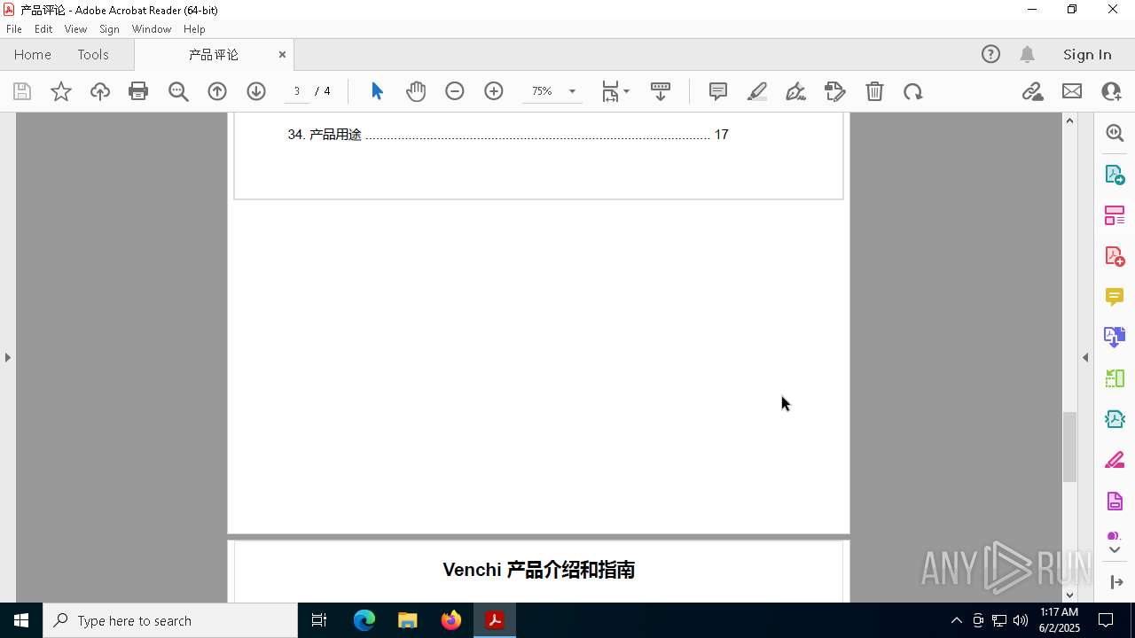
Task: Go to the previous page with the up arrow
Action: (217, 91)
